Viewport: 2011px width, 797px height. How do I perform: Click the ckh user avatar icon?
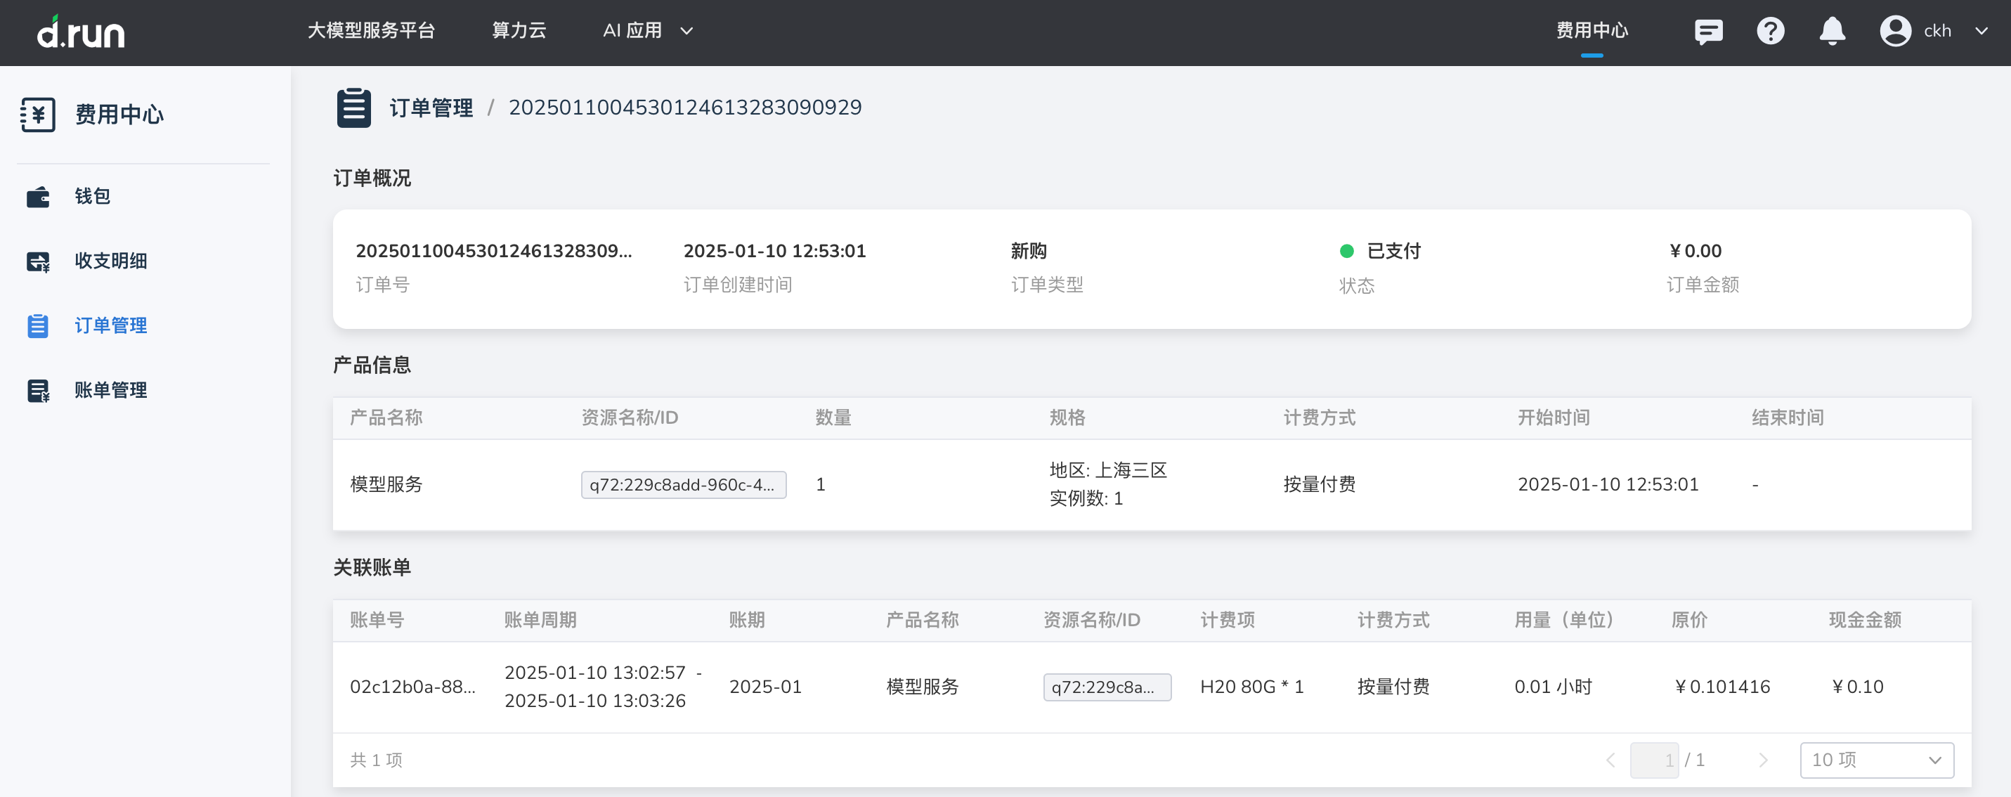pyautogui.click(x=1894, y=31)
